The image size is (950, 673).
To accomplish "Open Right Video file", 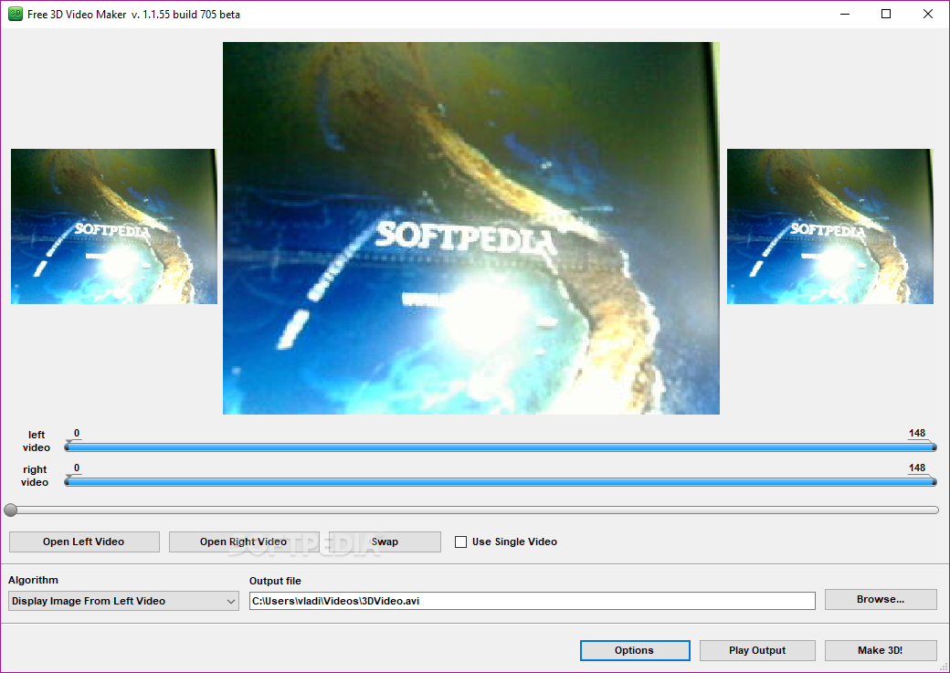I will click(244, 542).
